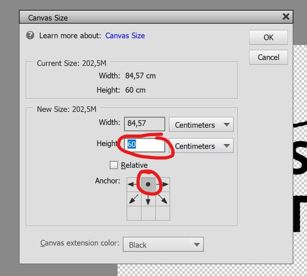The height and width of the screenshot is (276, 307).
Task: Focus the Height input field
Action: 145,145
